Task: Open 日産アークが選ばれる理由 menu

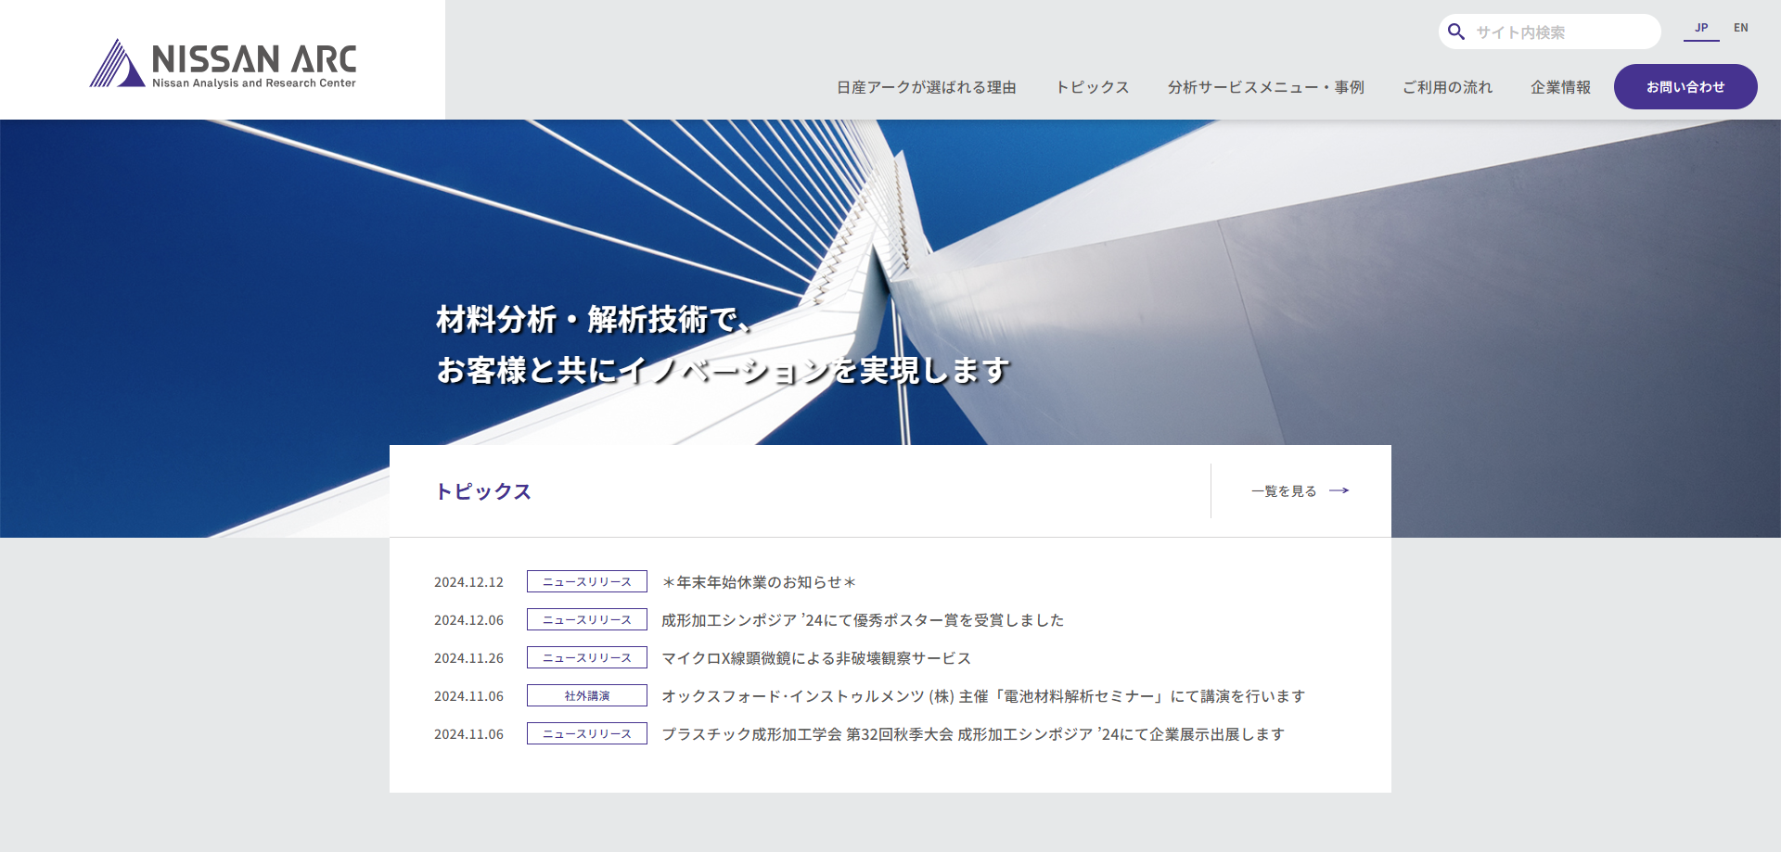Action: pos(926,87)
